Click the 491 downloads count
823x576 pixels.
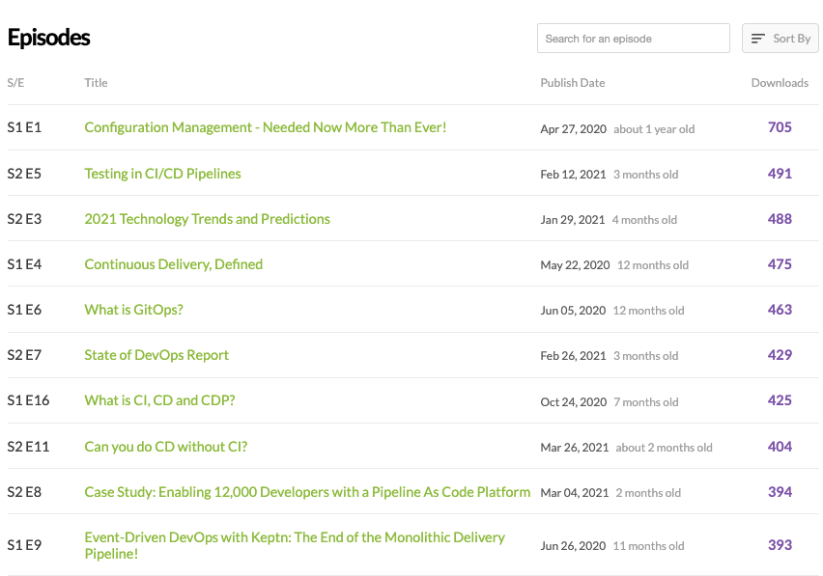click(780, 174)
